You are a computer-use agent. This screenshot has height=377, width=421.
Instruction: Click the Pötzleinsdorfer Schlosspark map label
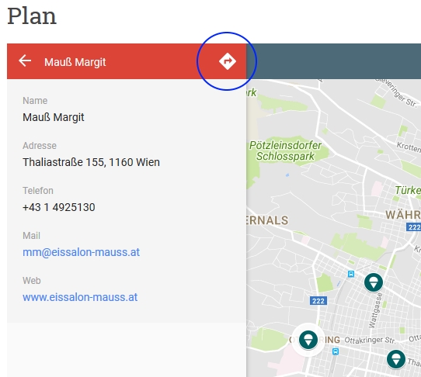(x=285, y=150)
